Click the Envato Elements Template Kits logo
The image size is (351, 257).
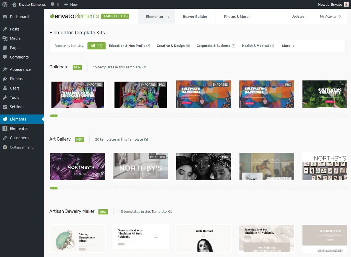click(x=89, y=16)
